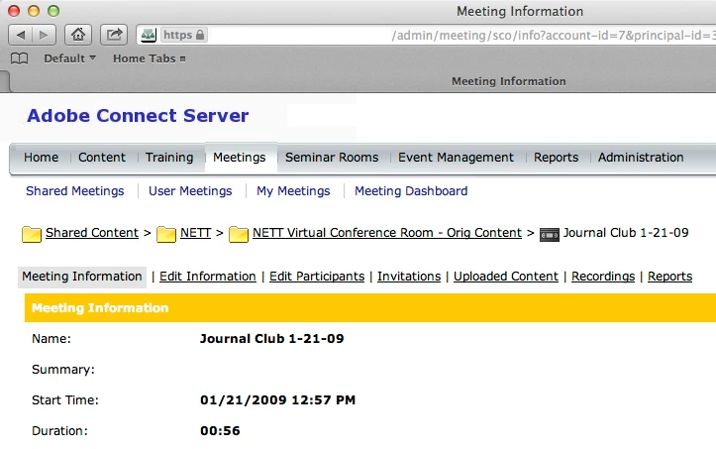Open the Default bookmarks dropdown
Viewport: 716px width, 449px height.
(x=70, y=58)
